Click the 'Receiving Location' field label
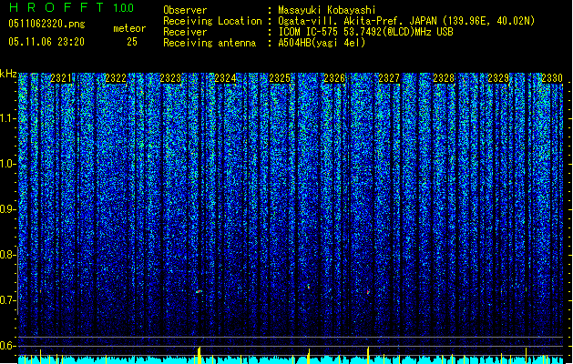Viewport: 573px width, 364px height. [212, 21]
